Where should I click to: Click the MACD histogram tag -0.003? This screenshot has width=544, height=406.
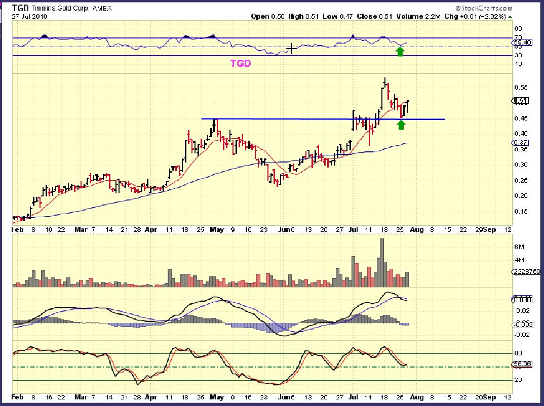(523, 324)
